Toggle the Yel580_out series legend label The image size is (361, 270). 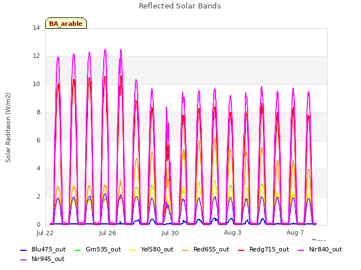[157, 250]
